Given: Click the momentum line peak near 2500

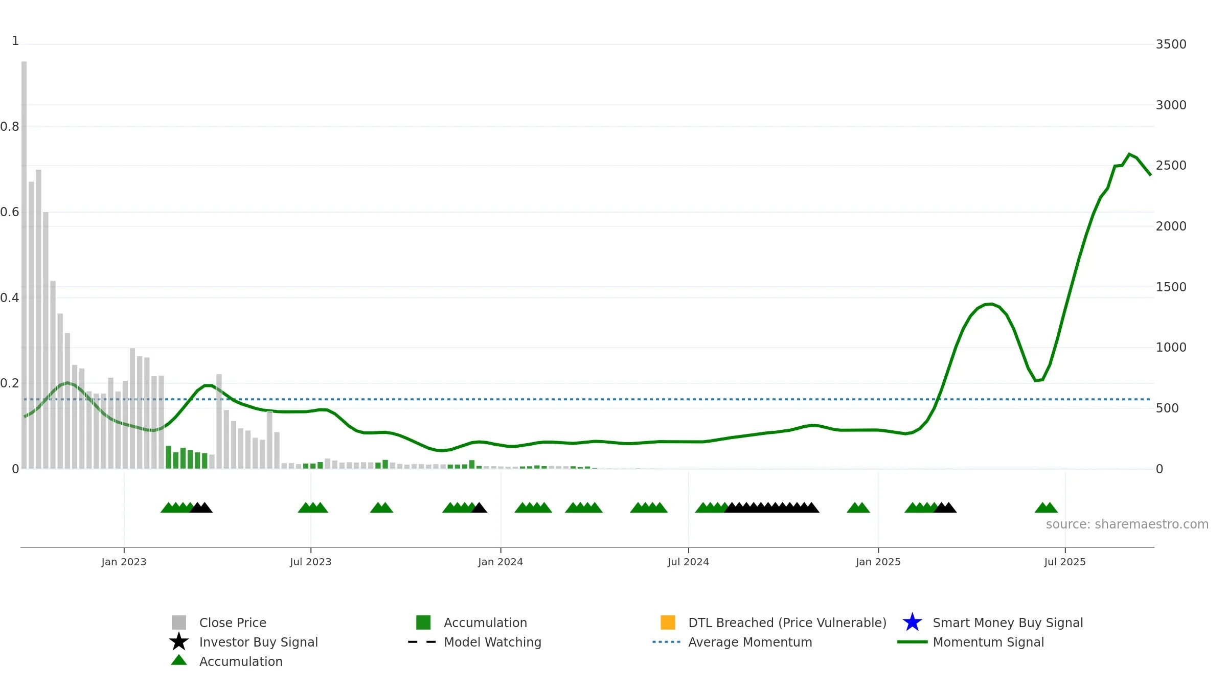Looking at the screenshot, I should 1129,154.
